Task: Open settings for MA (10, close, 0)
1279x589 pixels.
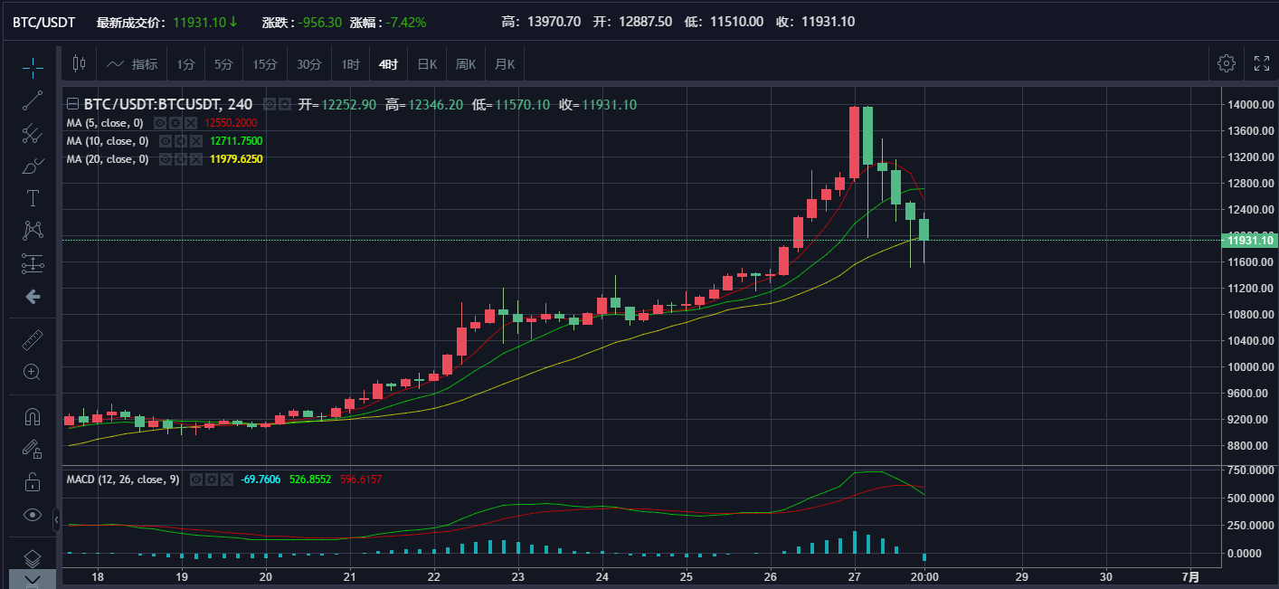Action: click(180, 141)
